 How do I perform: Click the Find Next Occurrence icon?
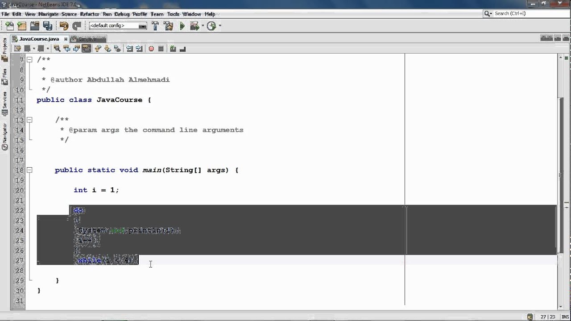(76, 48)
